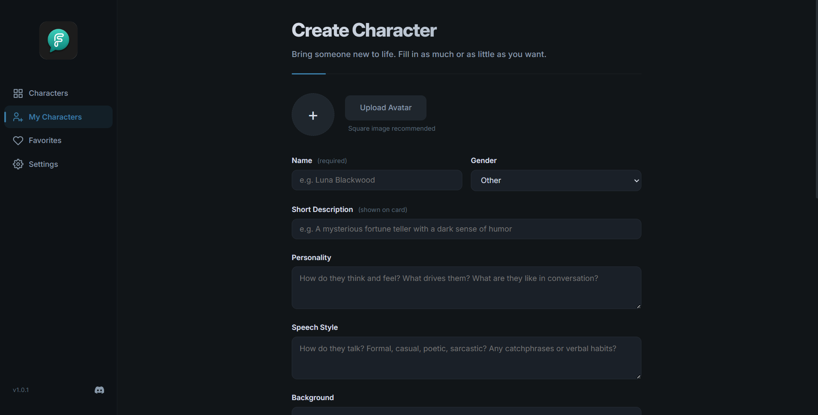Select My Characters in sidebar

point(58,117)
